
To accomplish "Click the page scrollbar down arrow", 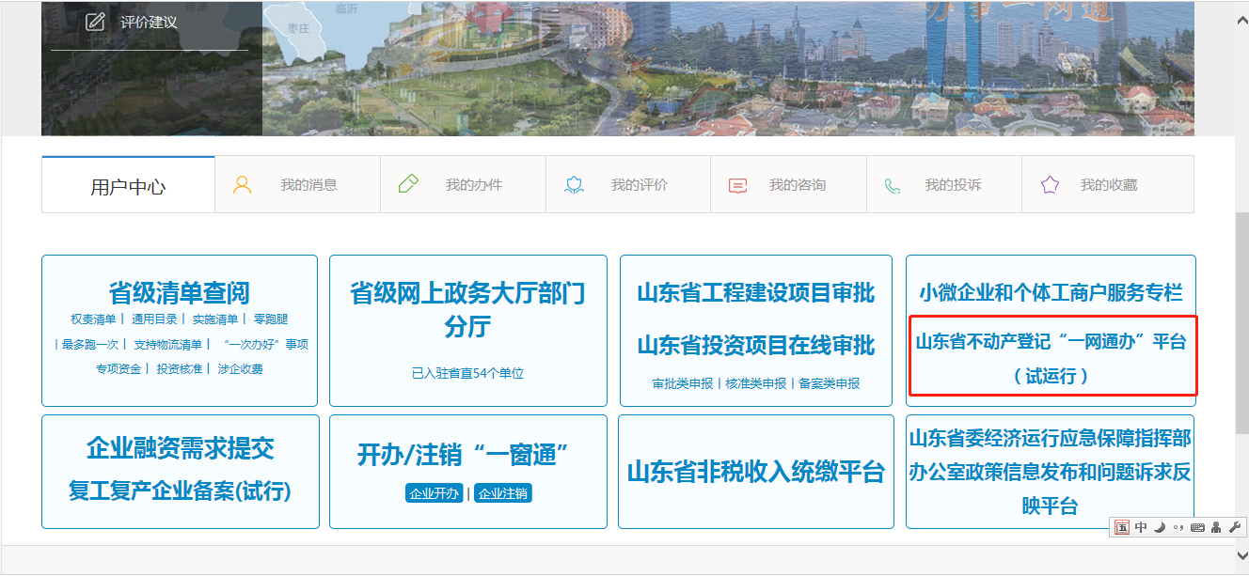I will [x=1241, y=554].
